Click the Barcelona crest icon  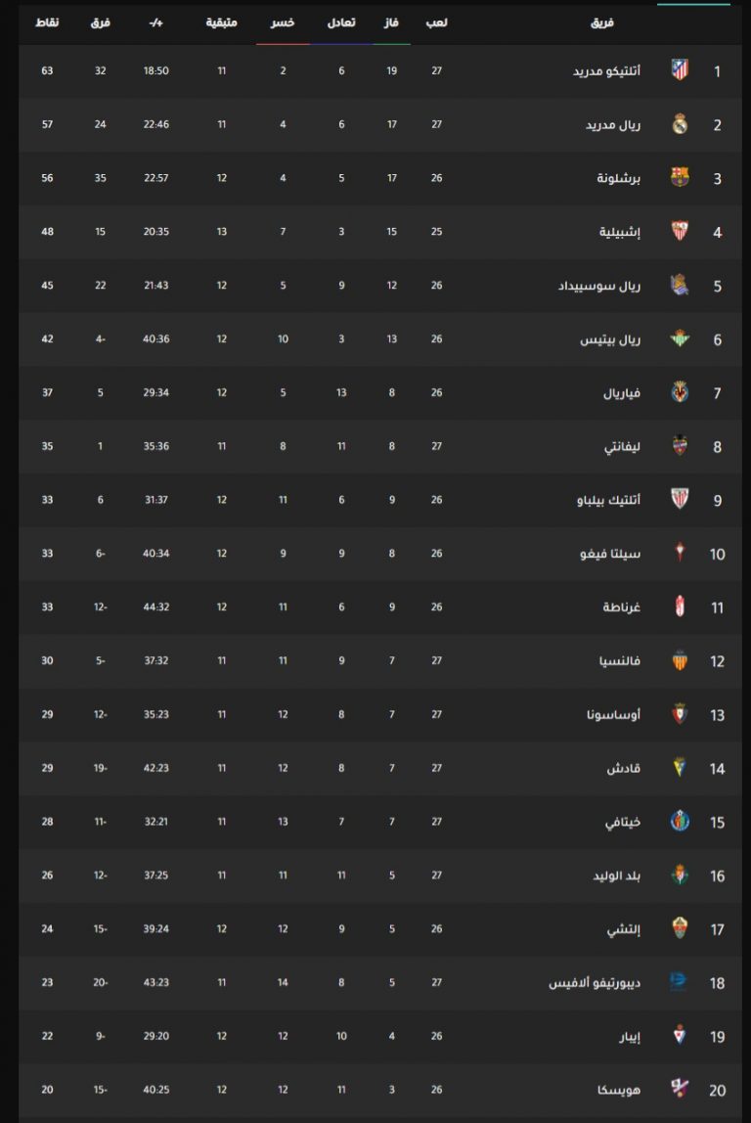pyautogui.click(x=680, y=178)
